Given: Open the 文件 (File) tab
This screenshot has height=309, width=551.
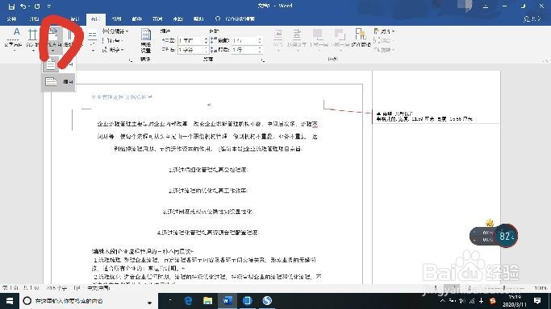Looking at the screenshot, I should tap(11, 19).
